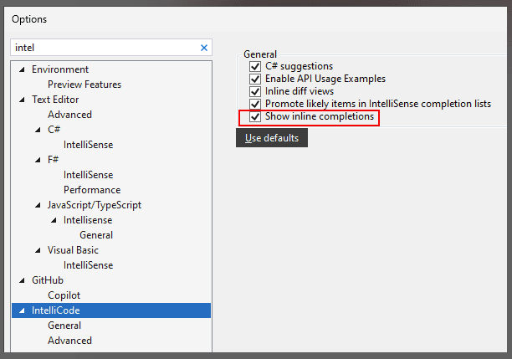Open Advanced under IntelliCode
The image size is (512, 359).
(69, 341)
